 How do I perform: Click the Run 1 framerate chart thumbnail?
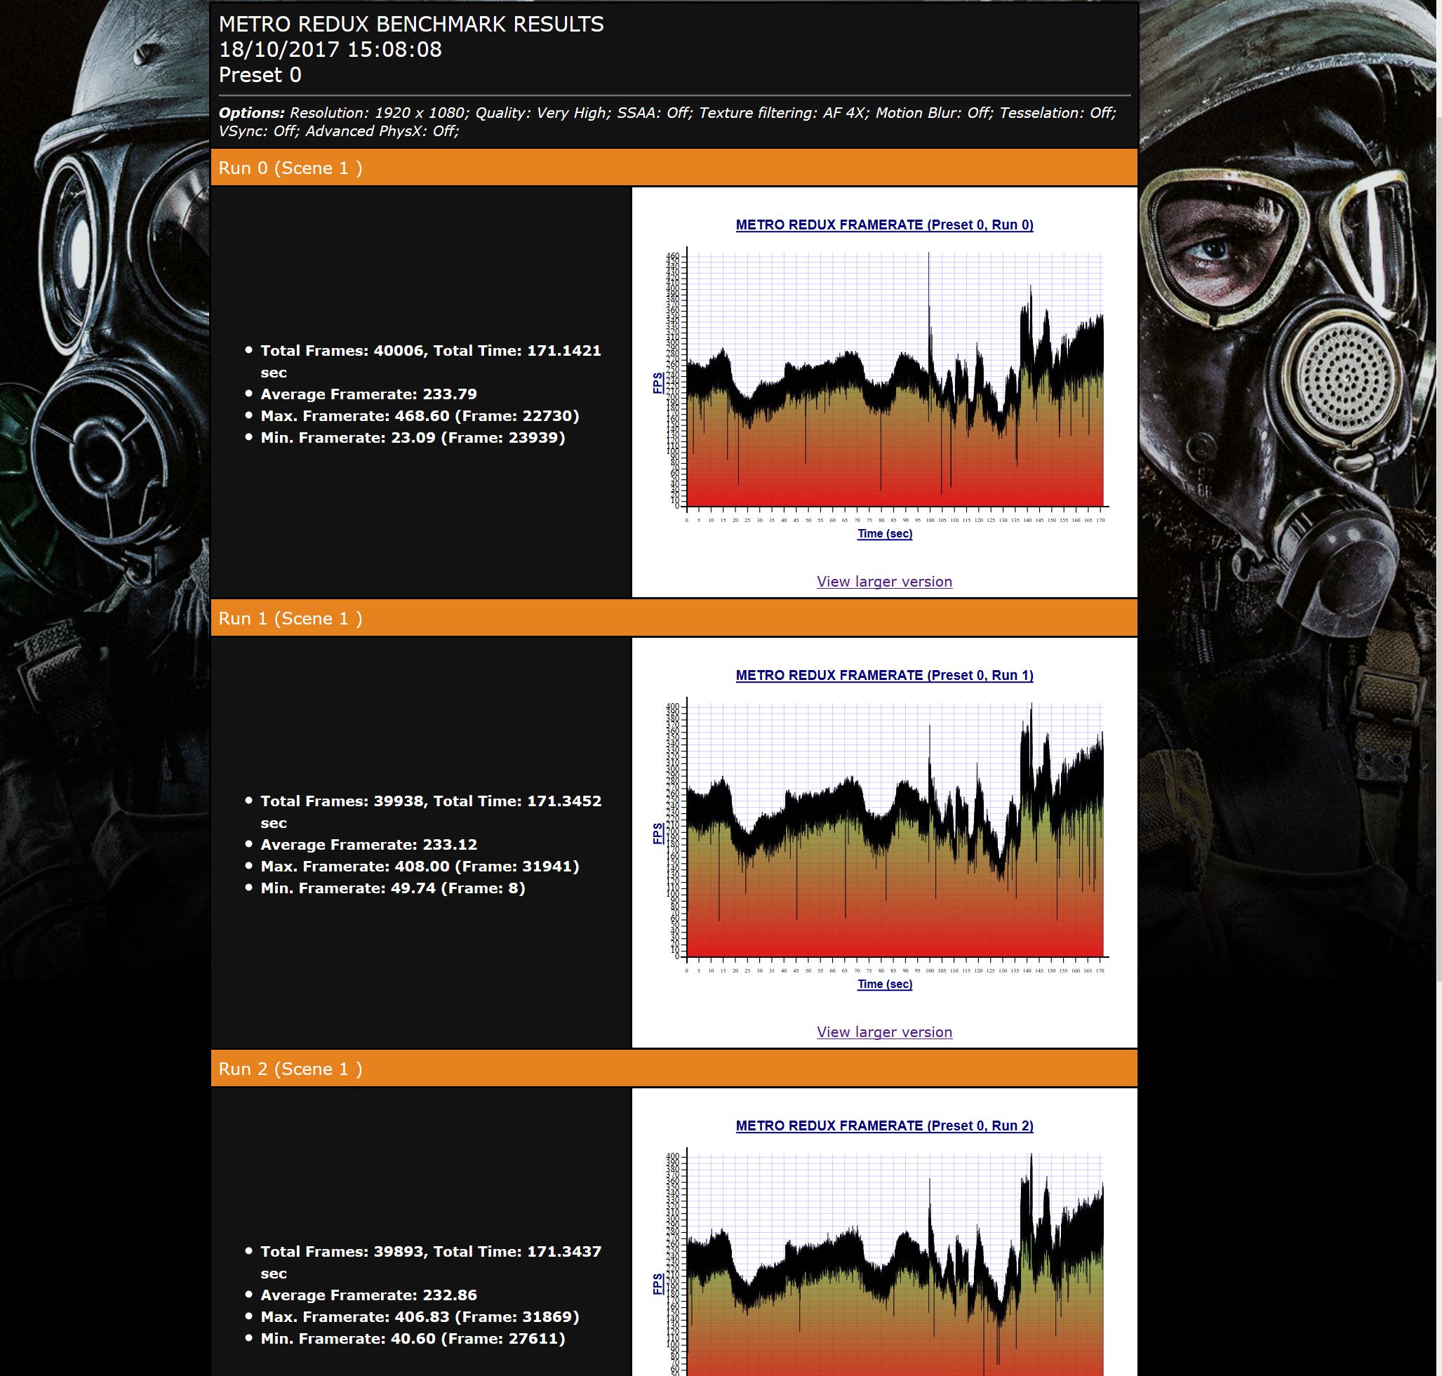(x=885, y=831)
